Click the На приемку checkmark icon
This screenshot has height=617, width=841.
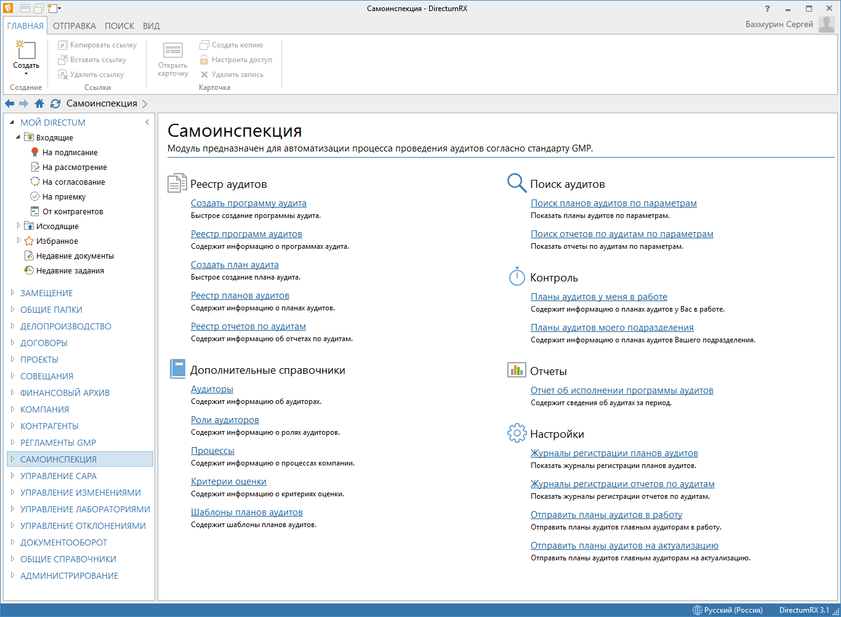(35, 196)
